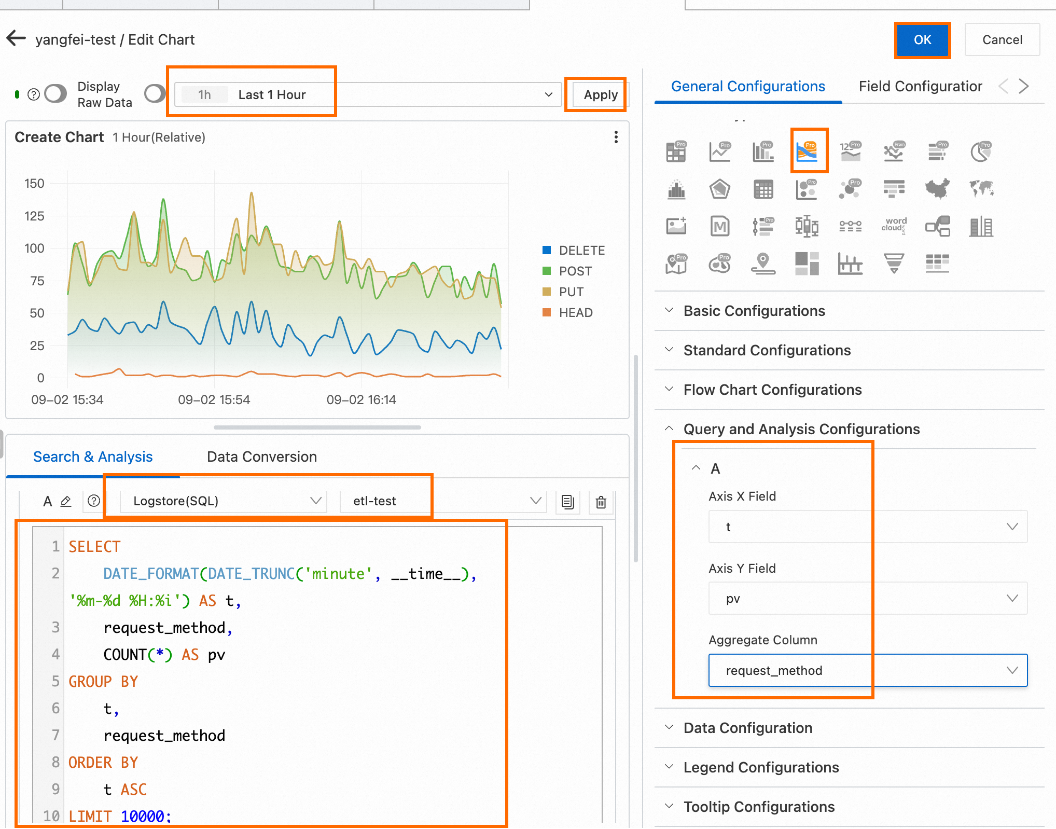Viewport: 1056px width, 829px height.
Task: Select the Column chart Pro icon
Action: (x=763, y=151)
